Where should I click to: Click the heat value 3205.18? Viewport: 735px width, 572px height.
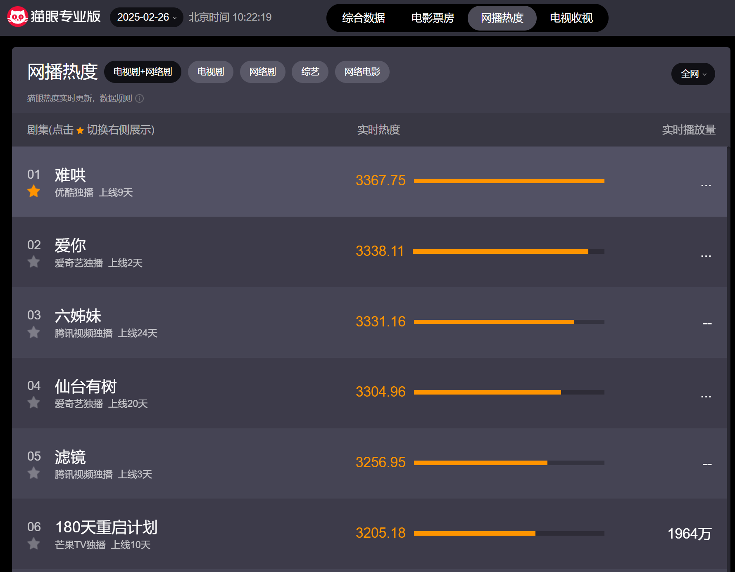pos(381,533)
